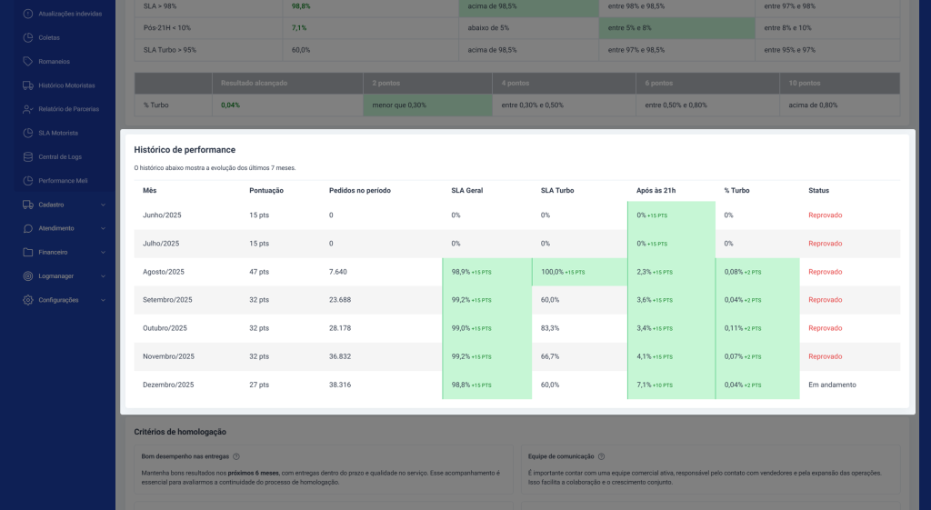Expand the Atendimento submenu chevron
Image resolution: width=931 pixels, height=510 pixels.
[x=103, y=228]
